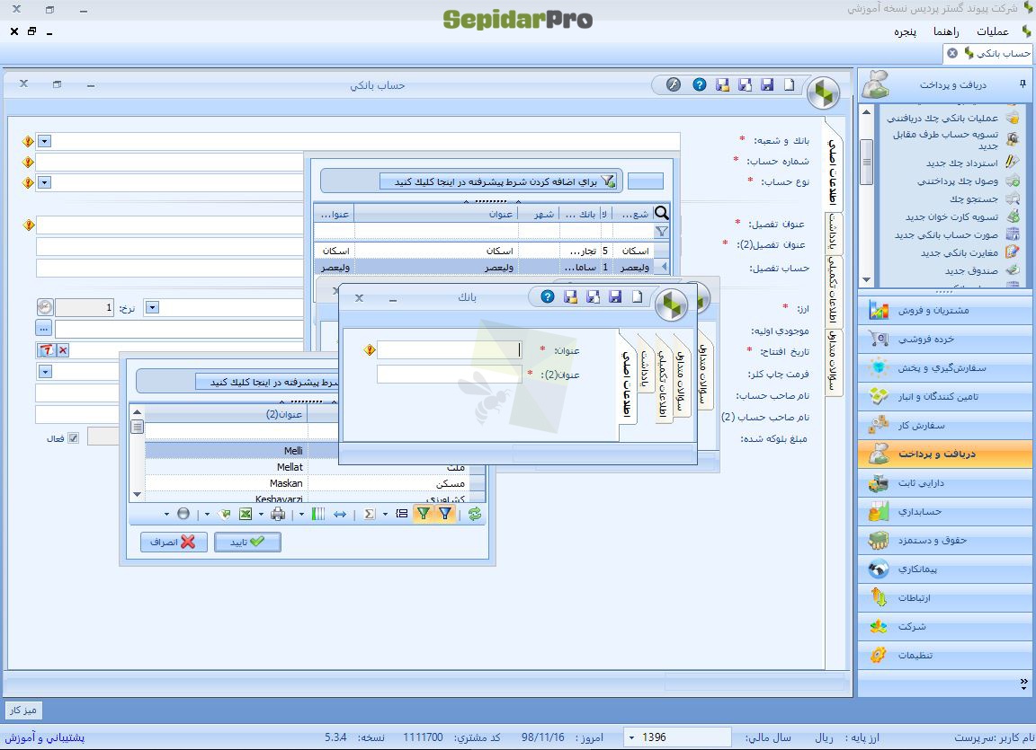Click عنوان title field in بانک dialog
Screen dimensions: 1036x750
[x=450, y=349]
